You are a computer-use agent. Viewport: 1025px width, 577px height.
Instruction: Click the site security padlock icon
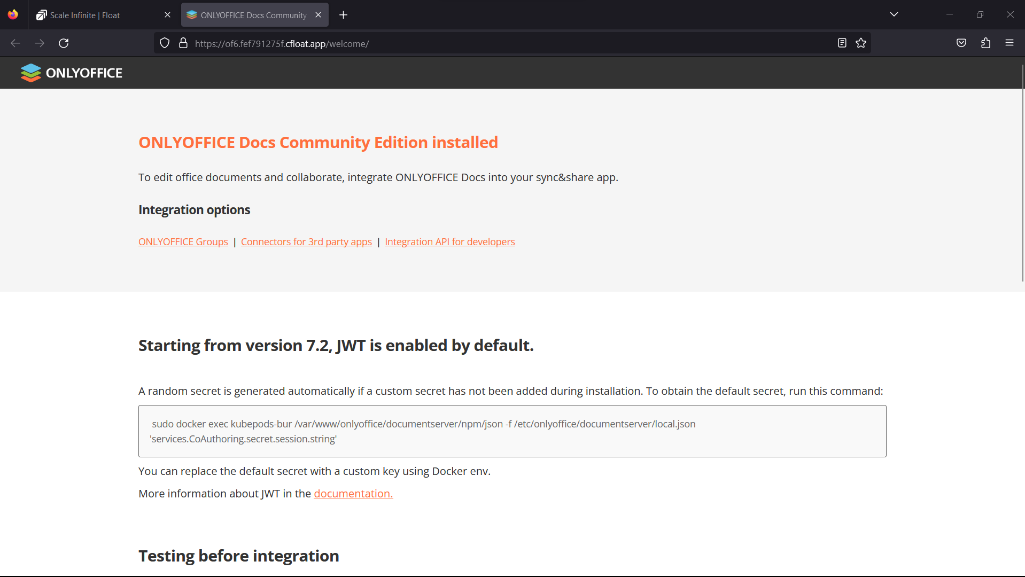(183, 43)
